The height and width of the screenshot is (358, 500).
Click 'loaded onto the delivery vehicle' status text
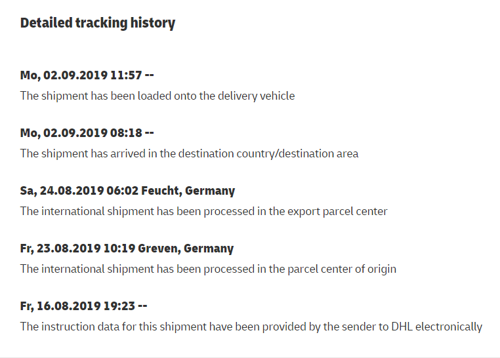[216, 96]
